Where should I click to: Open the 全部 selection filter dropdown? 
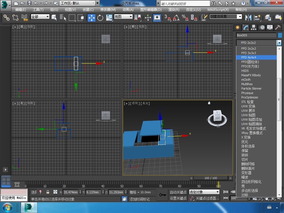(40, 17)
